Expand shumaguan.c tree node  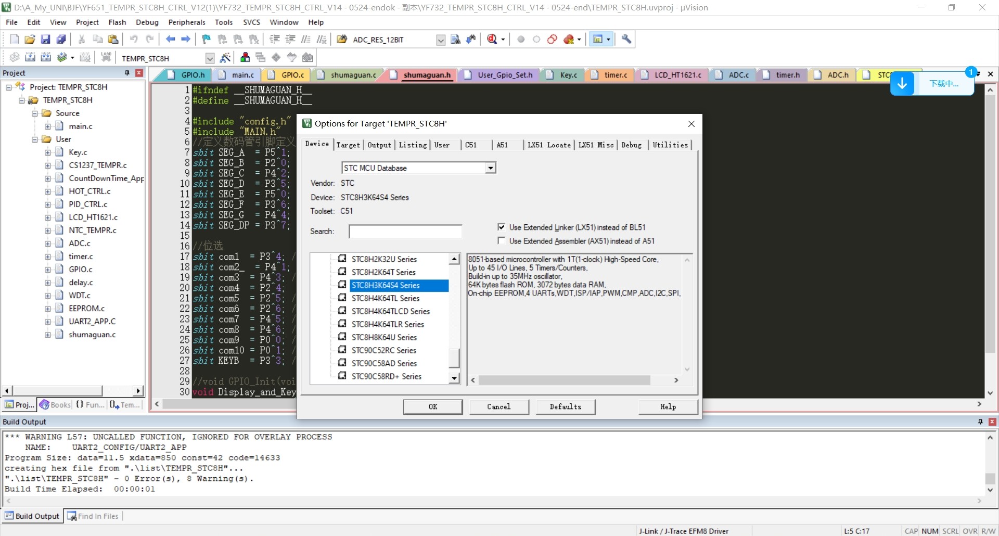click(x=48, y=335)
